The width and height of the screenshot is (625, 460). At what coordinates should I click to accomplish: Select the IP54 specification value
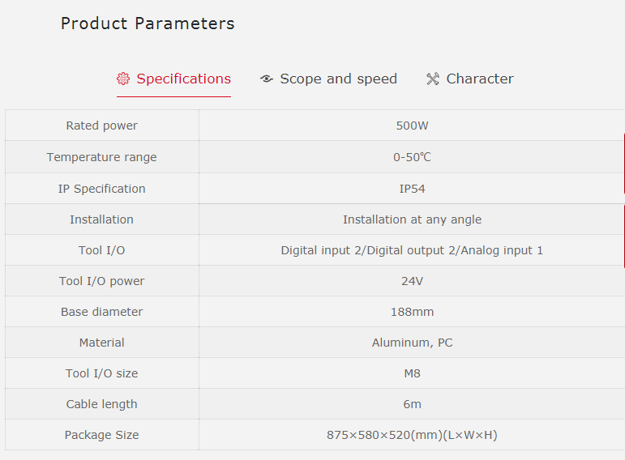(x=412, y=189)
